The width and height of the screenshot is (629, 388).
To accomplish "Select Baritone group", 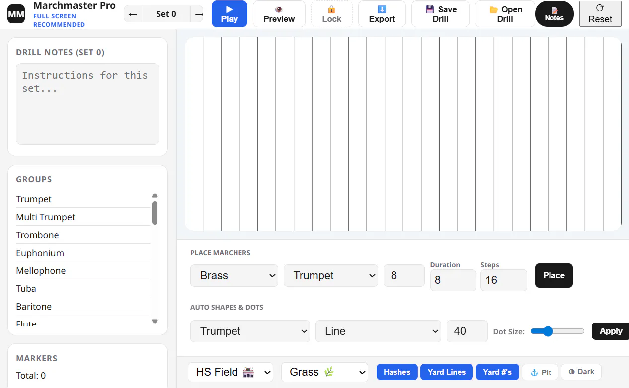I will (x=83, y=306).
